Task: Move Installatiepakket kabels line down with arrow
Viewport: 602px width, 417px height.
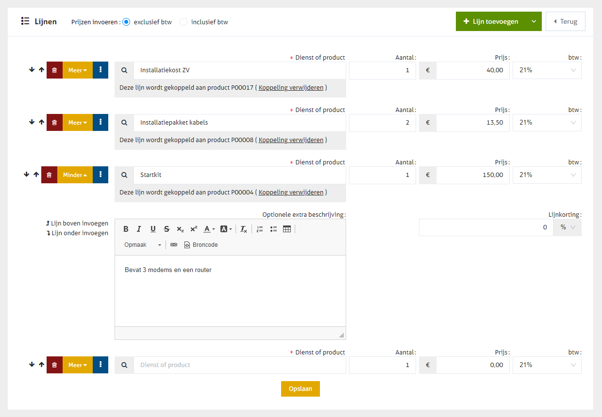Action: (x=32, y=123)
